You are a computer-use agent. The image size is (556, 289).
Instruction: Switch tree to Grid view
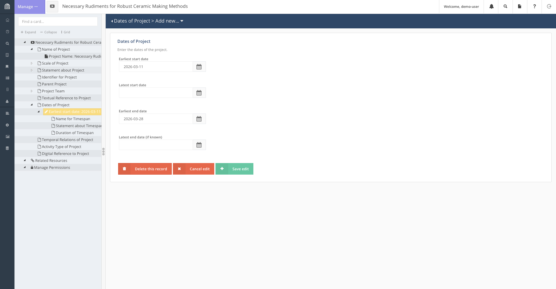[x=65, y=32]
